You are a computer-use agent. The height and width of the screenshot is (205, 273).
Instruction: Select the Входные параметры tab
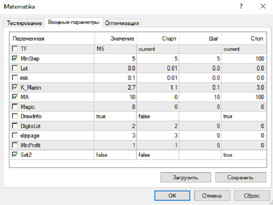[x=73, y=22]
